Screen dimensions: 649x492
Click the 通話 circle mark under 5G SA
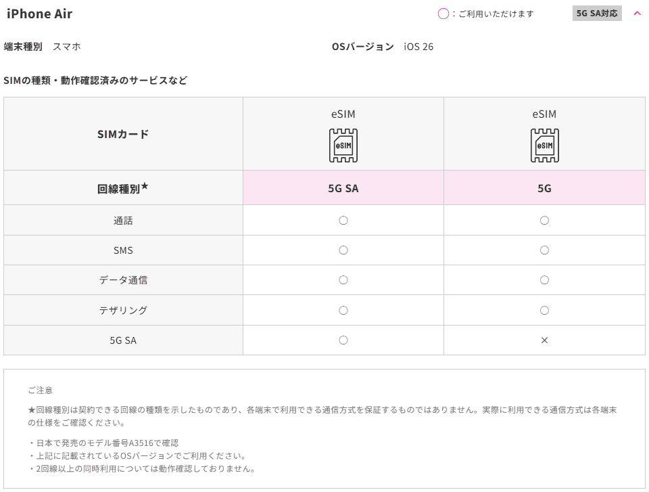[343, 221]
